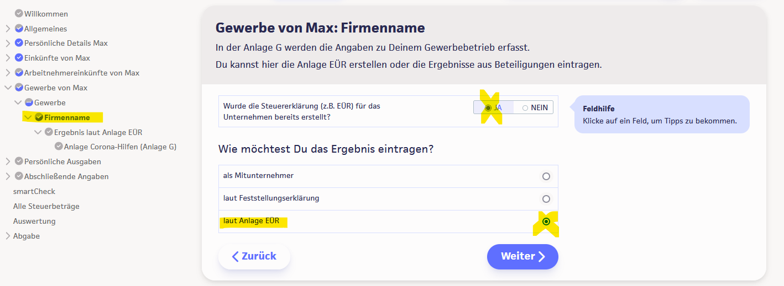Expand the 'Arbeitnehmereinkünfte von Max' section
The image size is (784, 286).
coord(8,73)
